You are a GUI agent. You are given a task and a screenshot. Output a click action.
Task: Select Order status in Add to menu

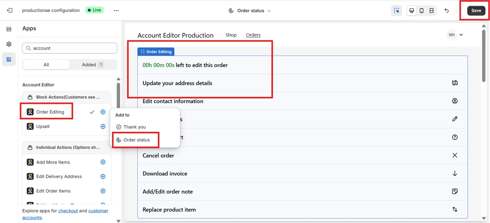click(133, 140)
